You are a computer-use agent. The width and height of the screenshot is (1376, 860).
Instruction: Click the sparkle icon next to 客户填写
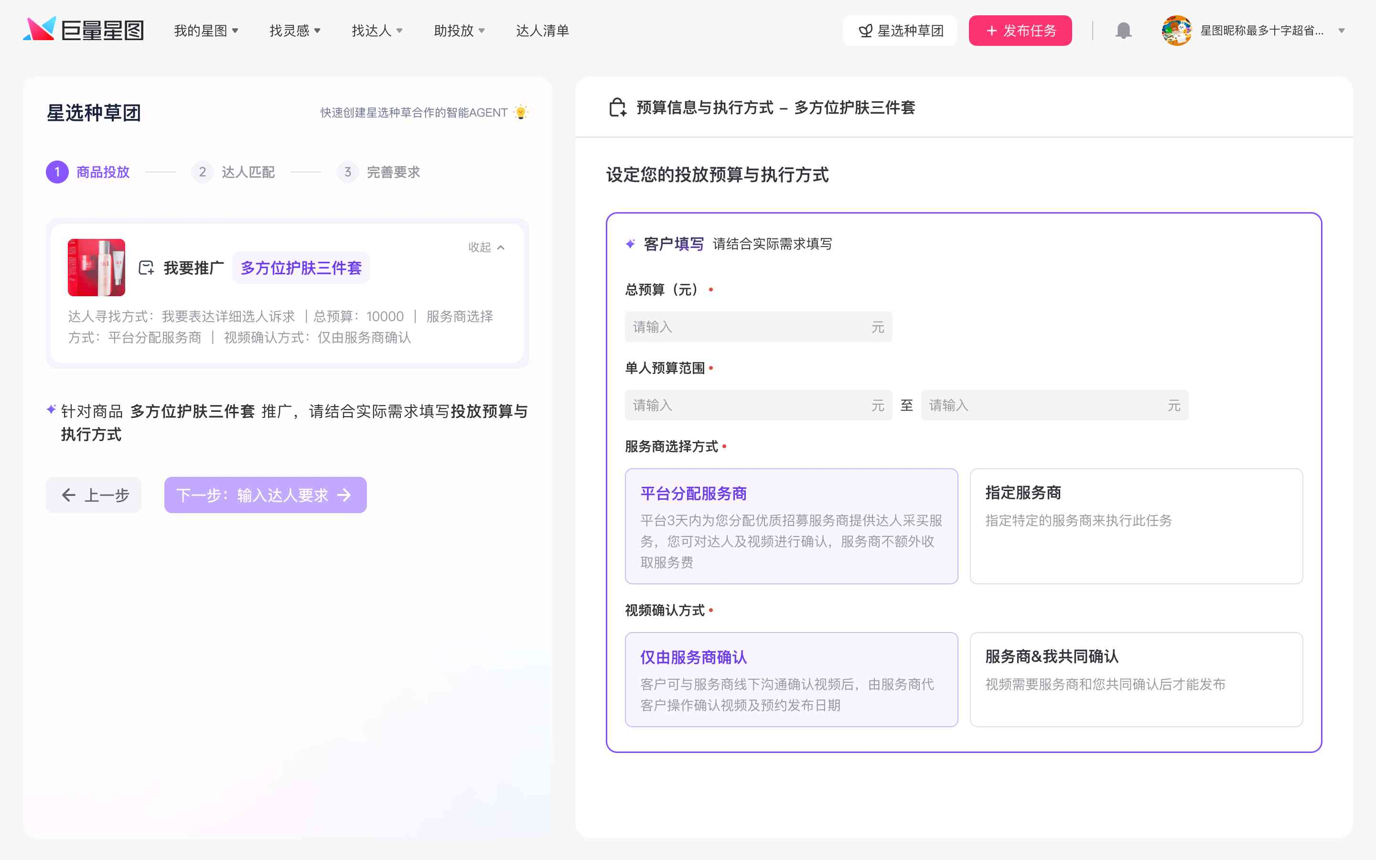(x=630, y=244)
